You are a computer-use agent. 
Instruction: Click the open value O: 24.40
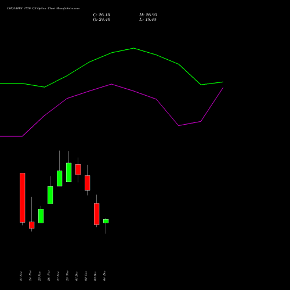101,20
